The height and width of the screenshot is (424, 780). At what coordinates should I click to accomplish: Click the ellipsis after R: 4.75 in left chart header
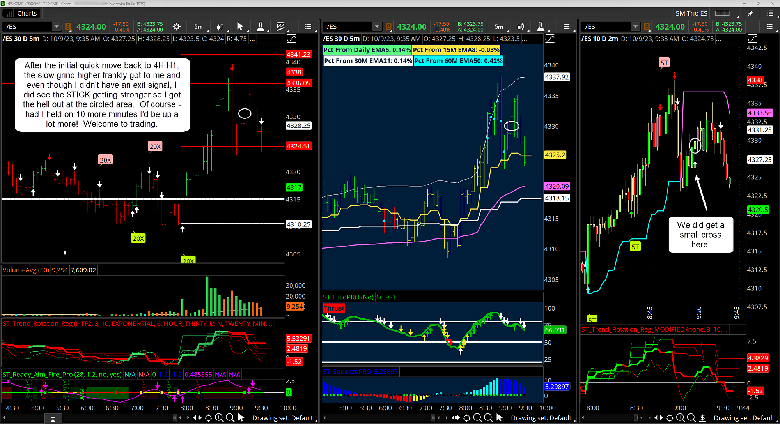(252, 39)
